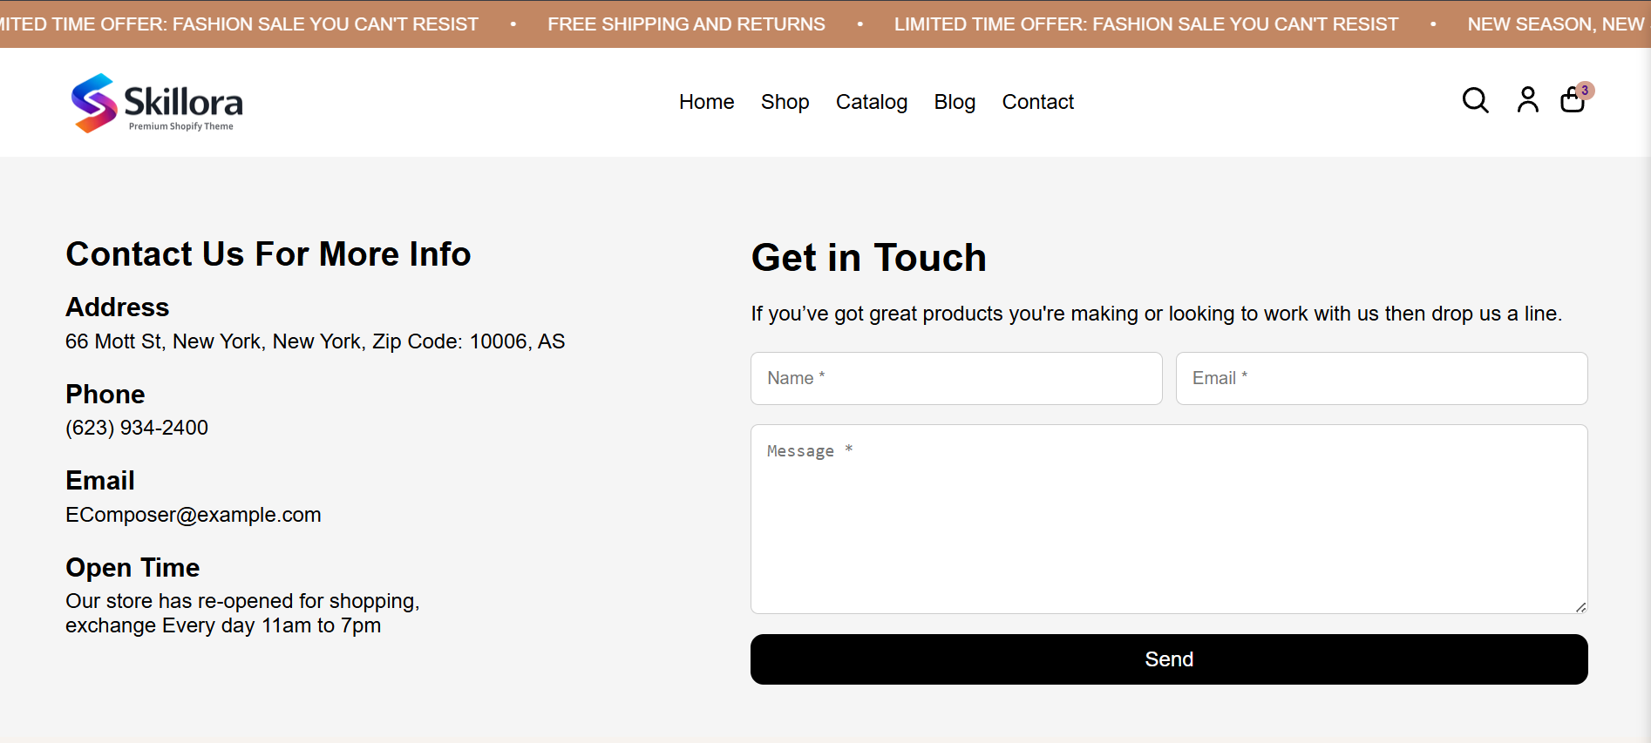Open the shopping bag cart icon
Viewport: 1651px width, 743px height.
coord(1572,103)
